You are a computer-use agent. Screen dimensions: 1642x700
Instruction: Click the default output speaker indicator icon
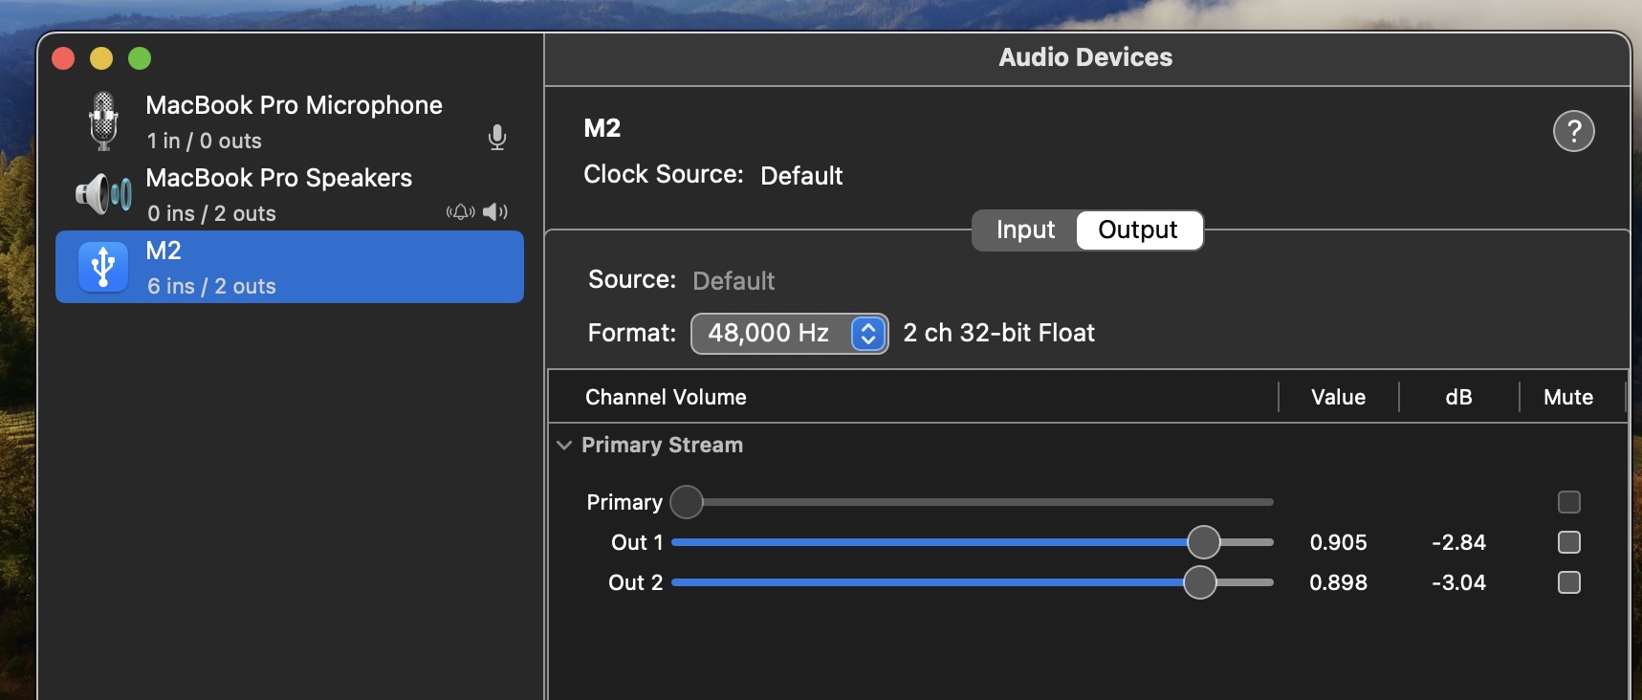[495, 211]
